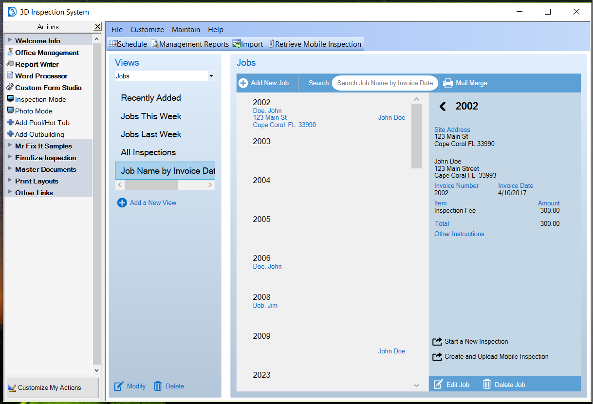This screenshot has height=404, width=594.
Task: Click the Add Outbuilding plus icon
Action: pos(10,134)
